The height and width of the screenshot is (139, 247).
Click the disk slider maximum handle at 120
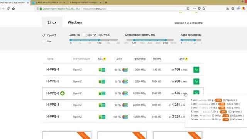point(99,40)
